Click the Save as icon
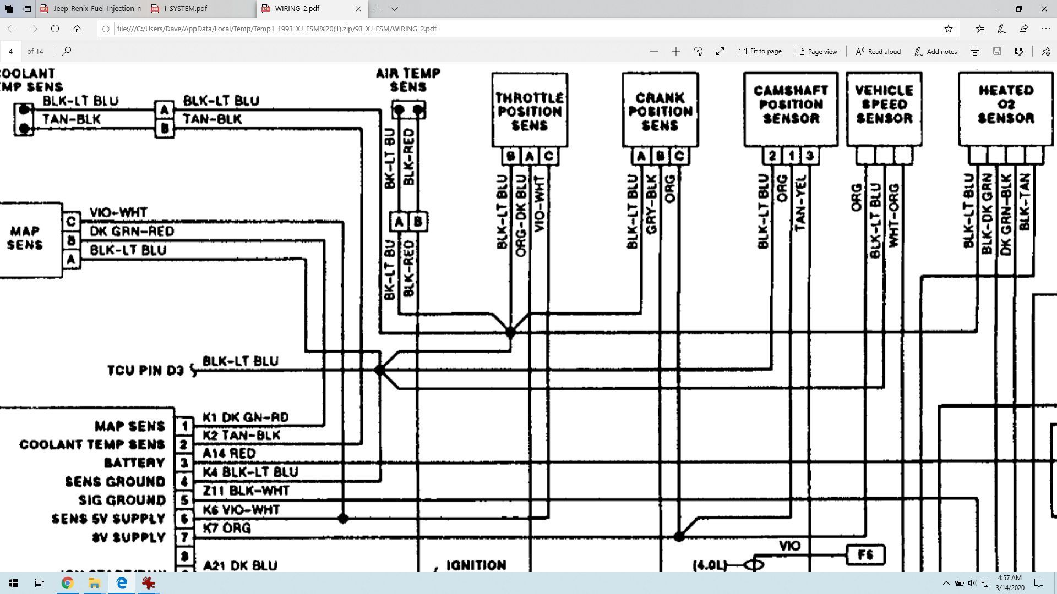 pyautogui.click(x=1018, y=51)
